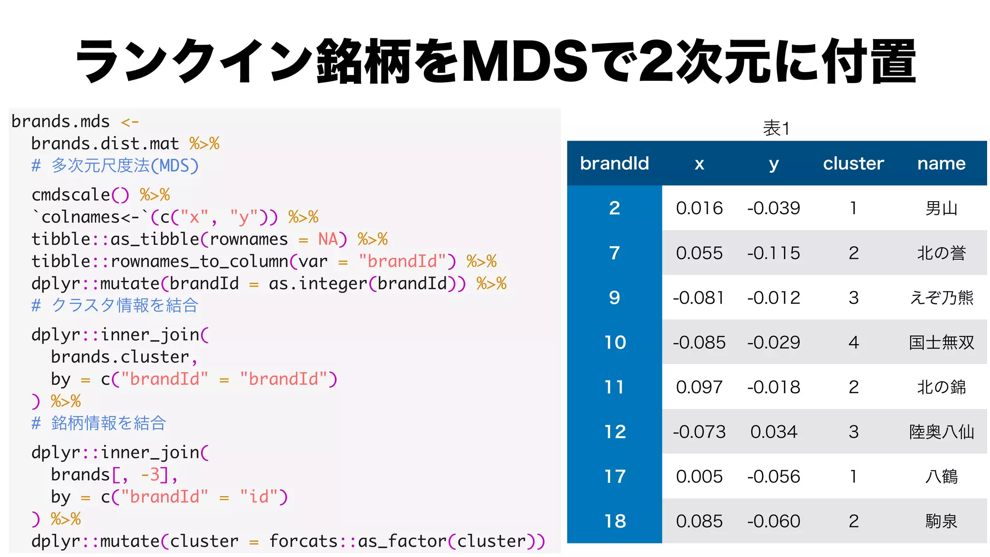Image resolution: width=990 pixels, height=557 pixels.
Task: Click the colnames<- code line
Action: tap(175, 217)
